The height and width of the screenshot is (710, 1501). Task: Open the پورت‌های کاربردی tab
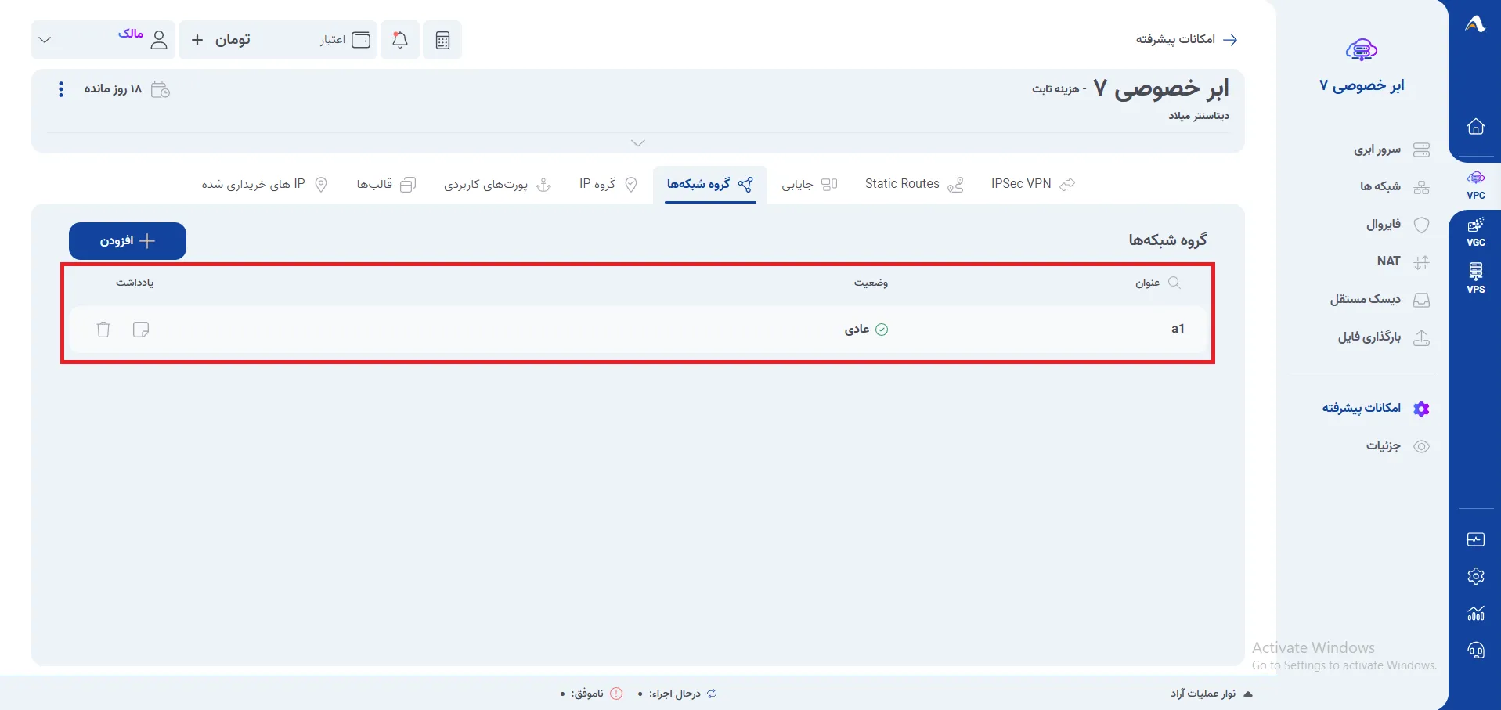[x=497, y=184]
